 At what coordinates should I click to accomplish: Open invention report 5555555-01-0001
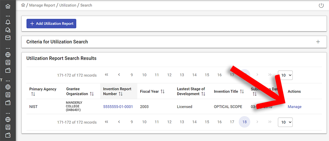coord(118,107)
